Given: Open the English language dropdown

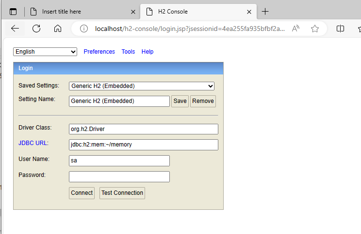Looking at the screenshot, I should (45, 52).
